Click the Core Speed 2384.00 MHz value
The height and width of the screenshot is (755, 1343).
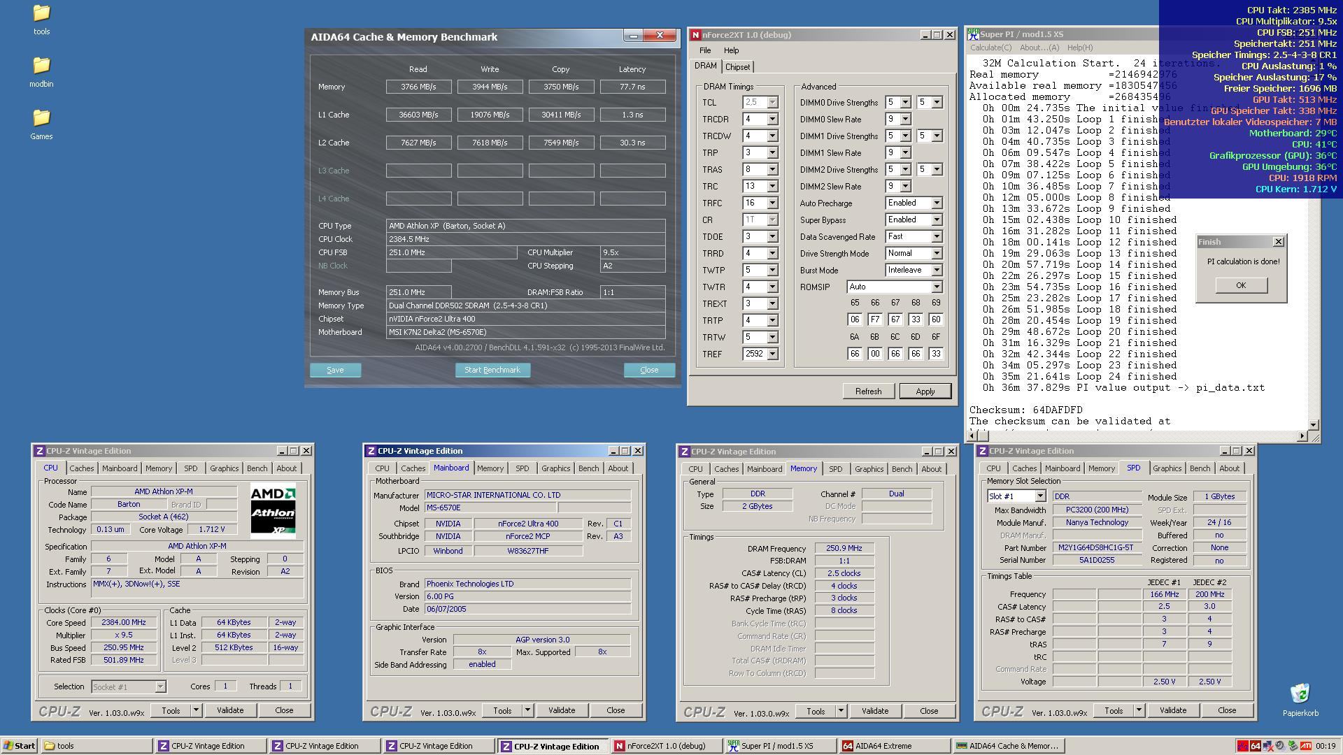(x=124, y=623)
